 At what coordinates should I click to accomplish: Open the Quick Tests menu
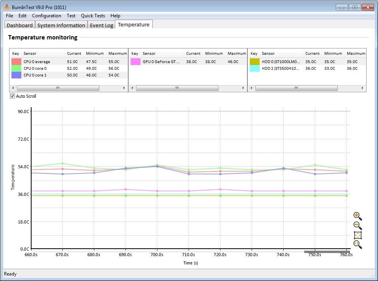click(x=93, y=16)
